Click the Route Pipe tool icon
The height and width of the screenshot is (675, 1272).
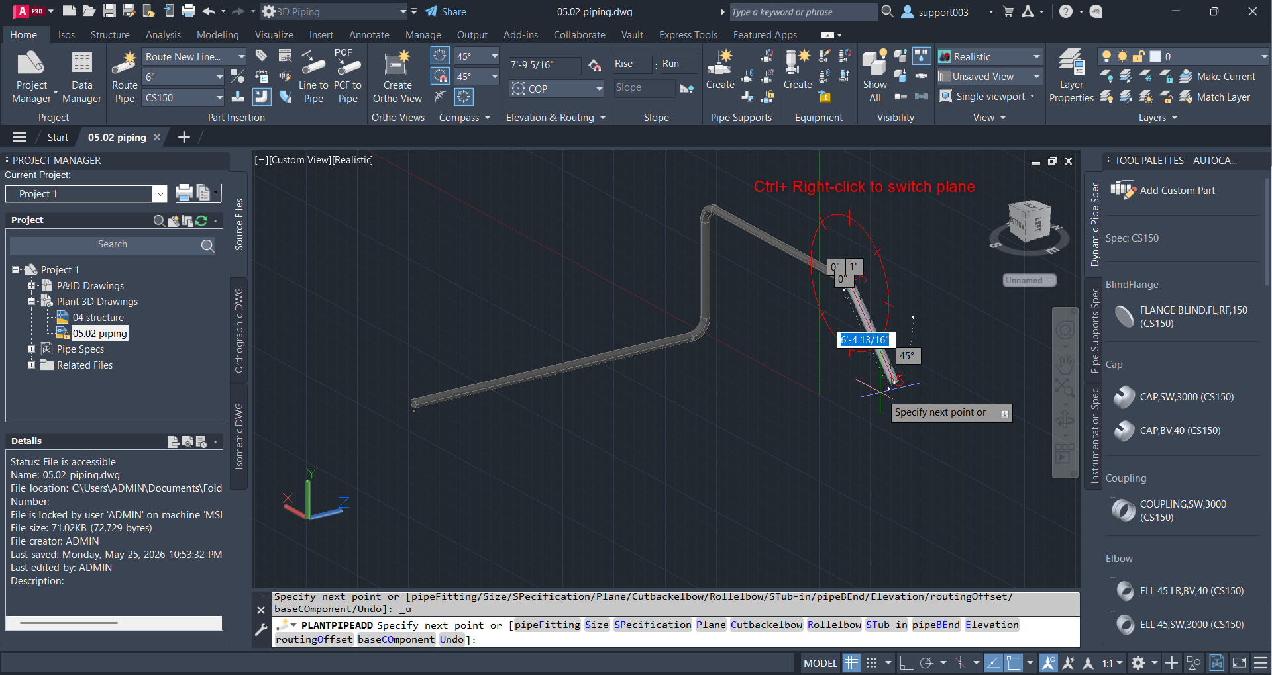[x=124, y=64]
